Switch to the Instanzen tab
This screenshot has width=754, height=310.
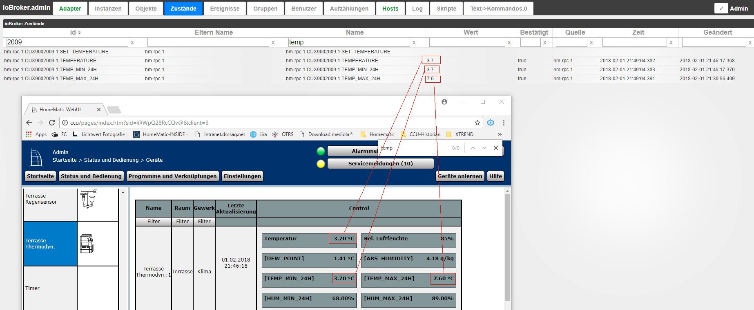[x=108, y=9]
